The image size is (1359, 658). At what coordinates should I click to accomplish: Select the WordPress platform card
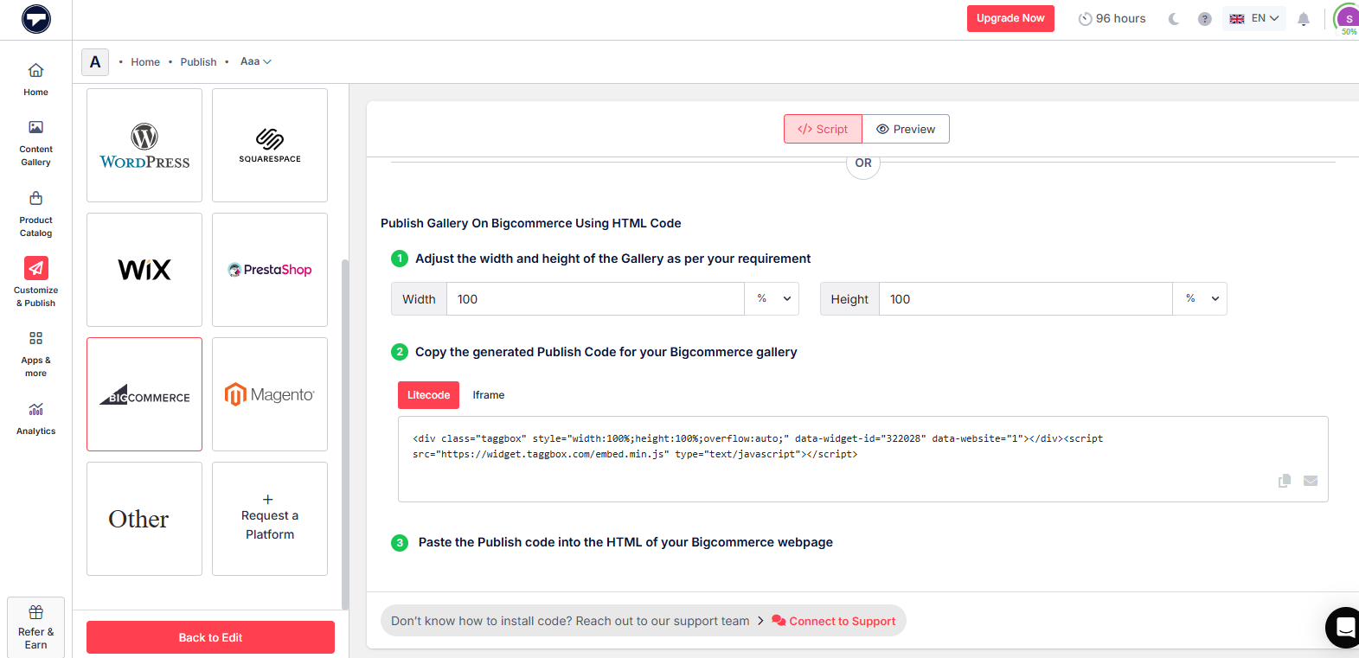tap(144, 145)
